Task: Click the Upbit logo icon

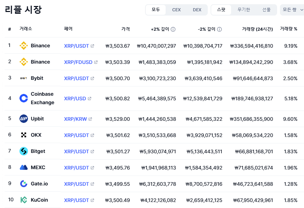Action: (24, 119)
